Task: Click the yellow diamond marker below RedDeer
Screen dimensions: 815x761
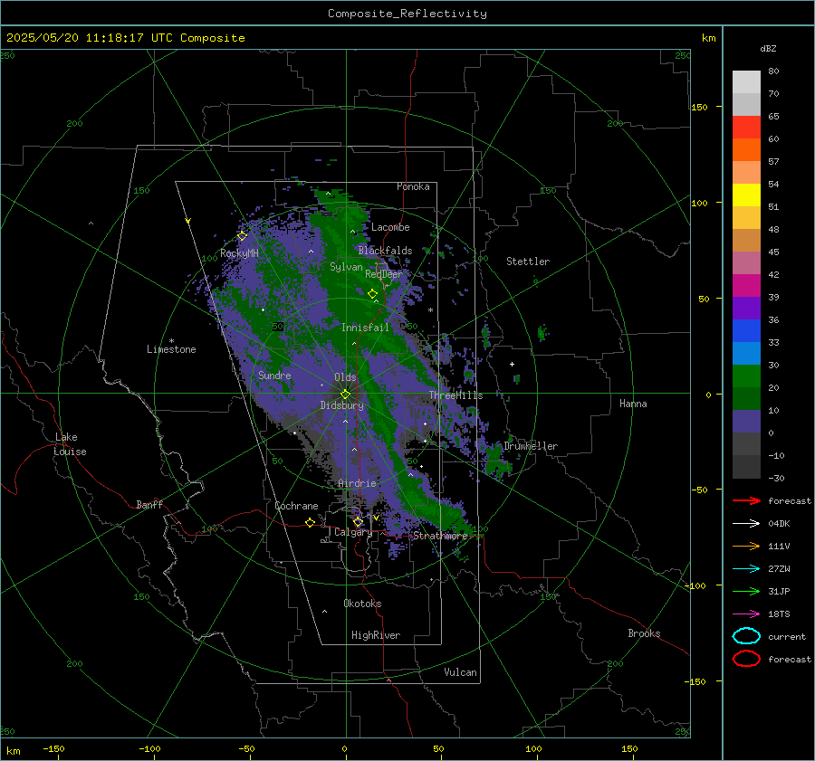Action: point(373,294)
